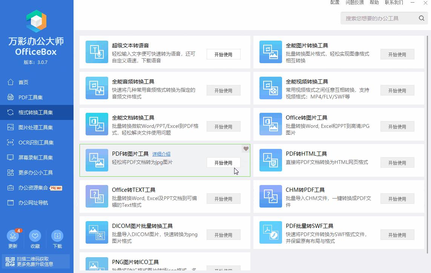The image size is (431, 273).
Task: Open the DICOM图片批量转换工具 icon
Action: pyautogui.click(x=97, y=232)
